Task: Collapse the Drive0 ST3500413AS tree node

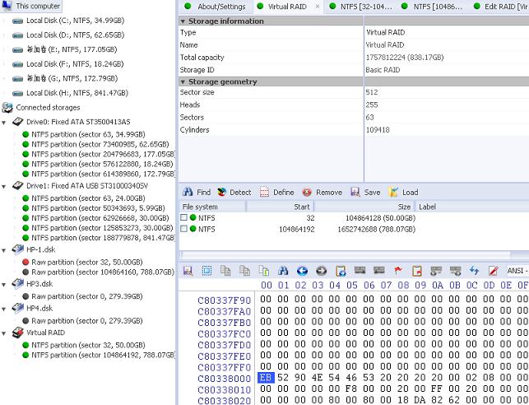Action: 4,122
